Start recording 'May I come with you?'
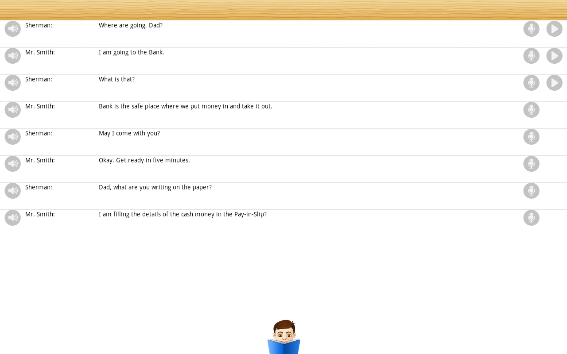567x354 pixels. (532, 137)
